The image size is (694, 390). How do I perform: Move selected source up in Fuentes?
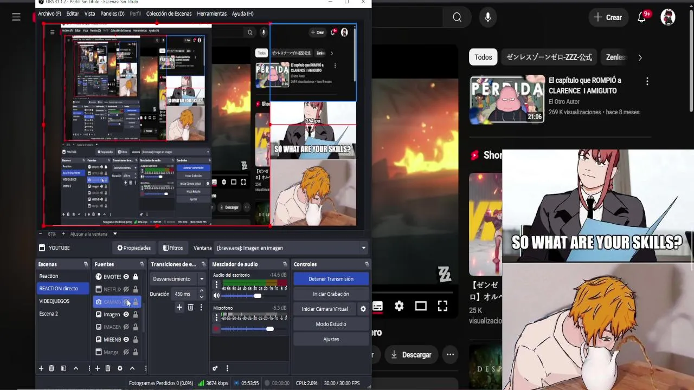[132, 368]
